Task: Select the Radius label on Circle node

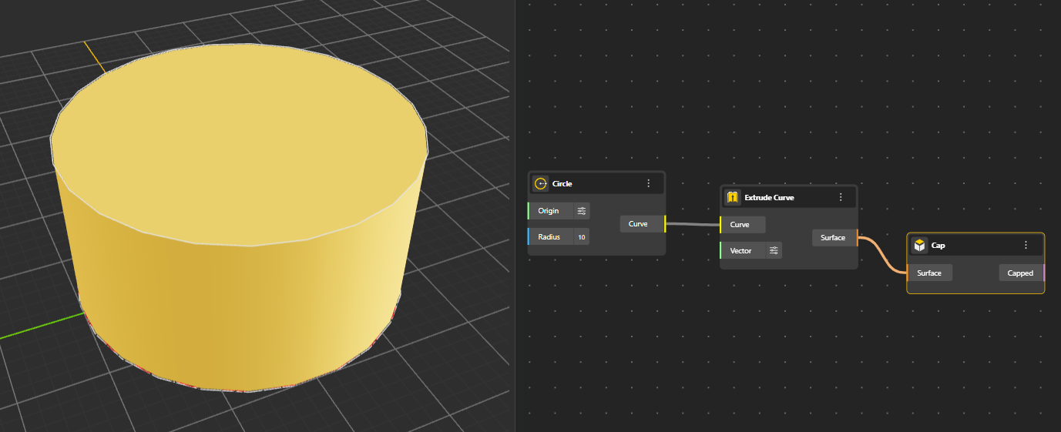Action: pyautogui.click(x=549, y=236)
